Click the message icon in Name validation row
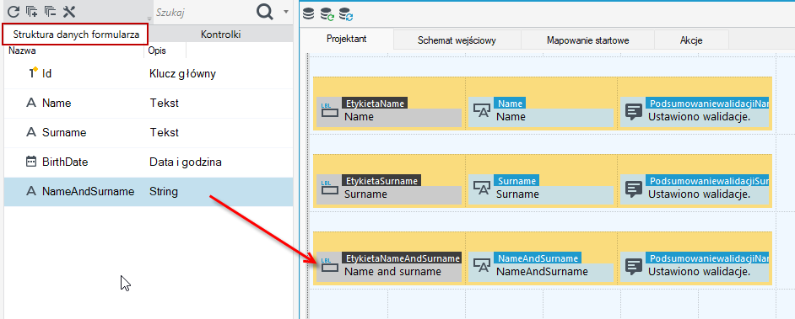795x319 pixels. pyautogui.click(x=634, y=112)
